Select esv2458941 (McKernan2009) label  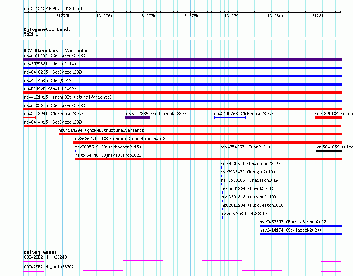click(54, 114)
